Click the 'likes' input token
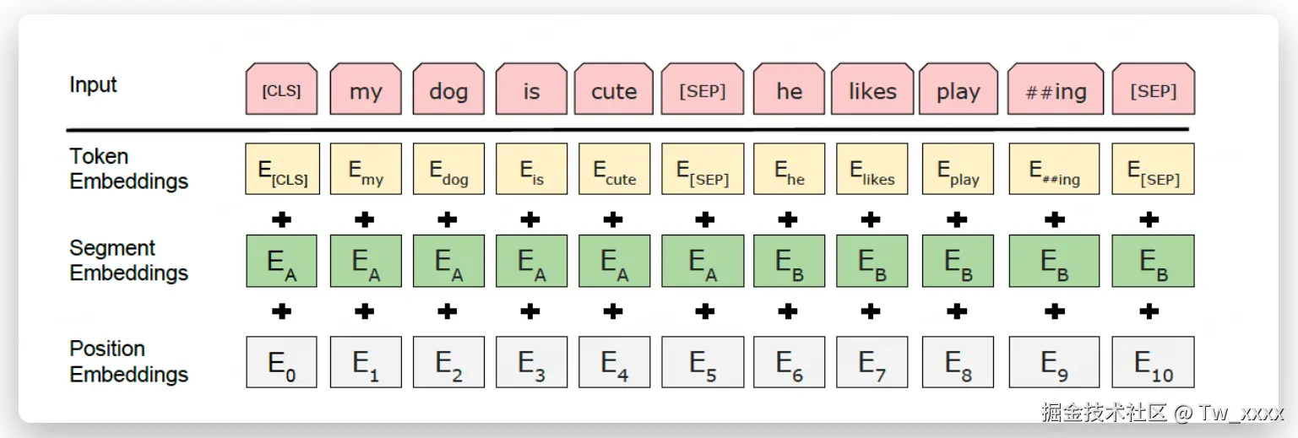 pyautogui.click(x=872, y=89)
